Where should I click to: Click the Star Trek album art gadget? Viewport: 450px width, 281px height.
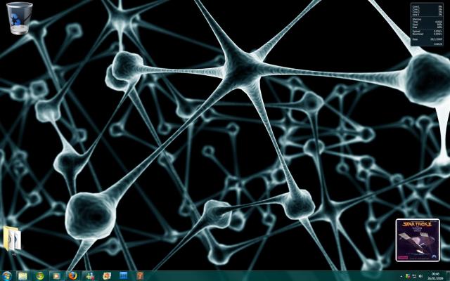(418, 240)
